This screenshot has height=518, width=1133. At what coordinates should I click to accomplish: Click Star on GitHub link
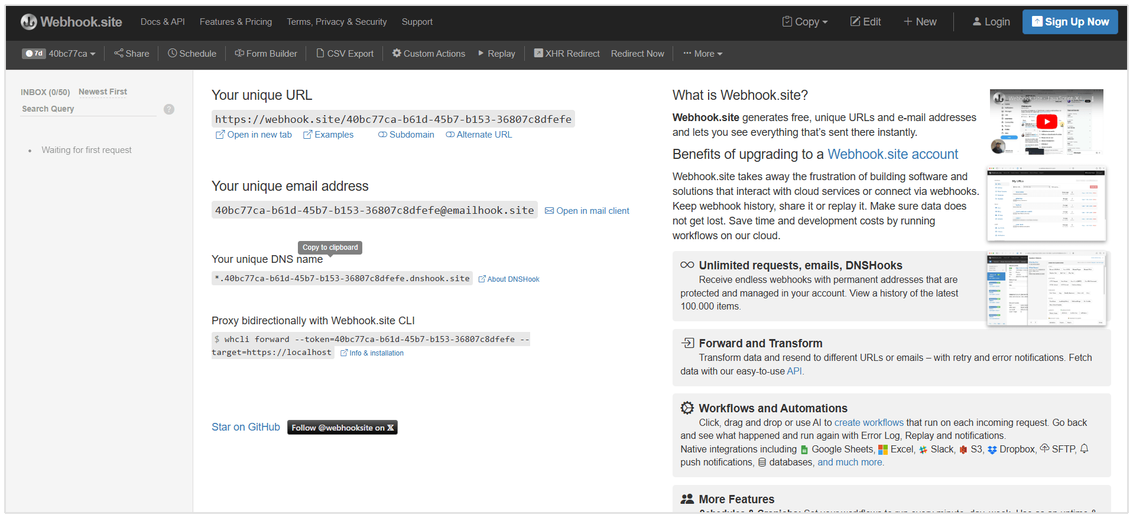coord(246,427)
